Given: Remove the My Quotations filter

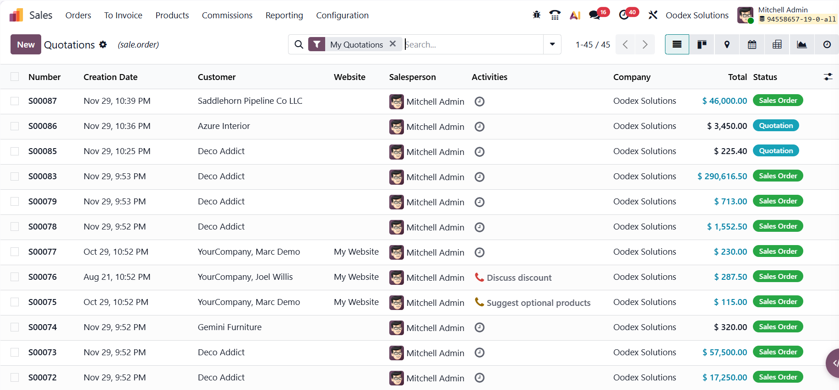Looking at the screenshot, I should (x=392, y=44).
